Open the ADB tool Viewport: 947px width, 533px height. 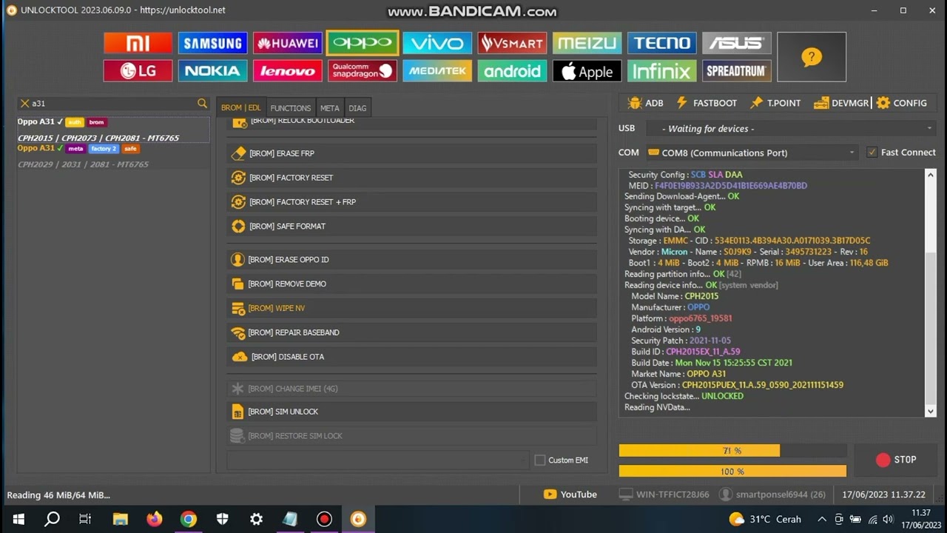645,103
